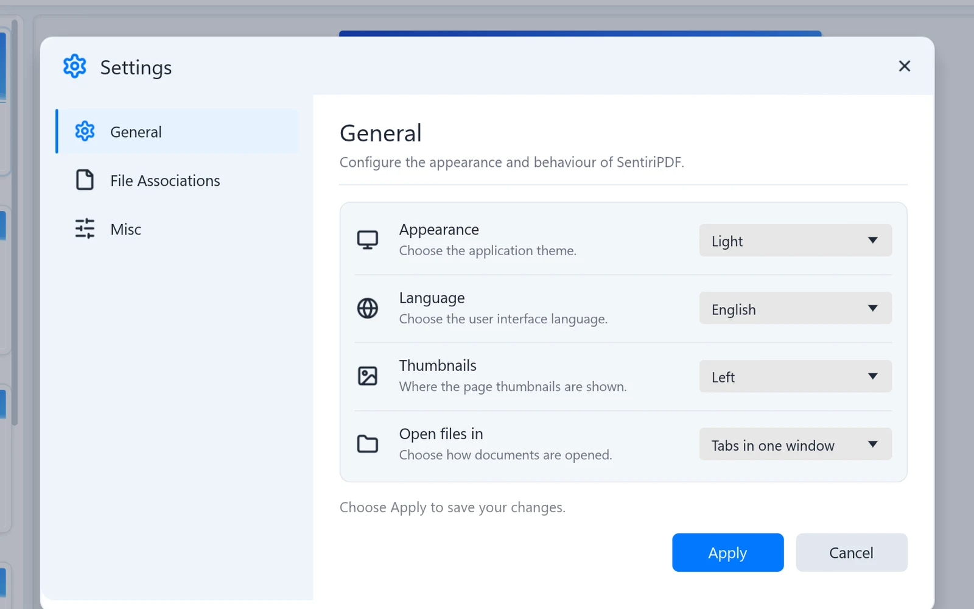Click the File Associations document icon
Viewport: 974px width, 609px height.
click(85, 180)
